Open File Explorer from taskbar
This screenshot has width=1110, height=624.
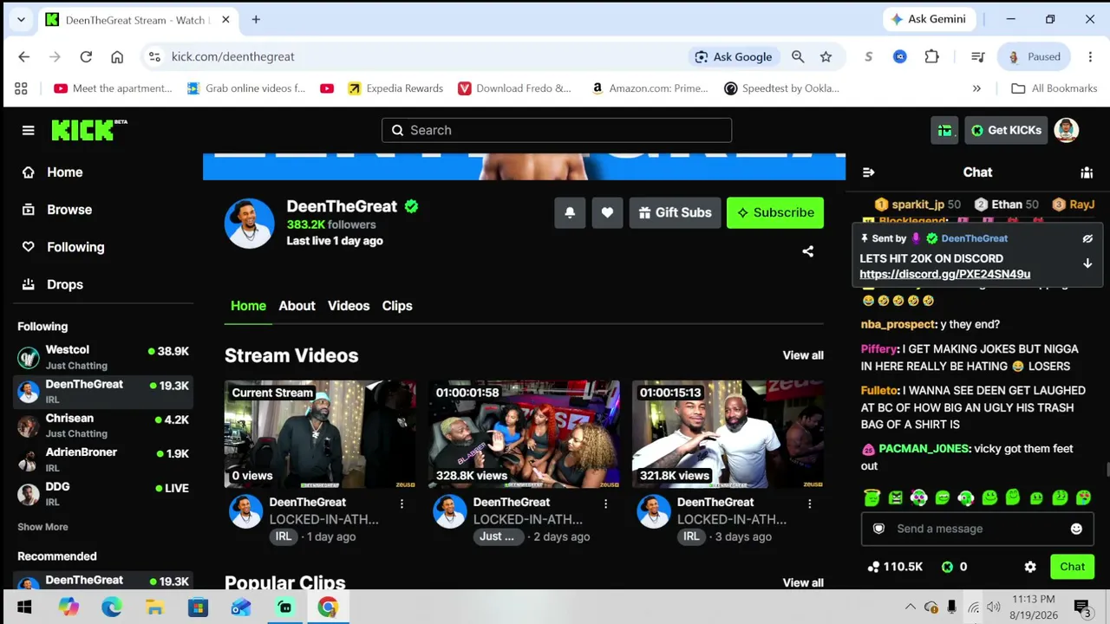[x=154, y=608]
